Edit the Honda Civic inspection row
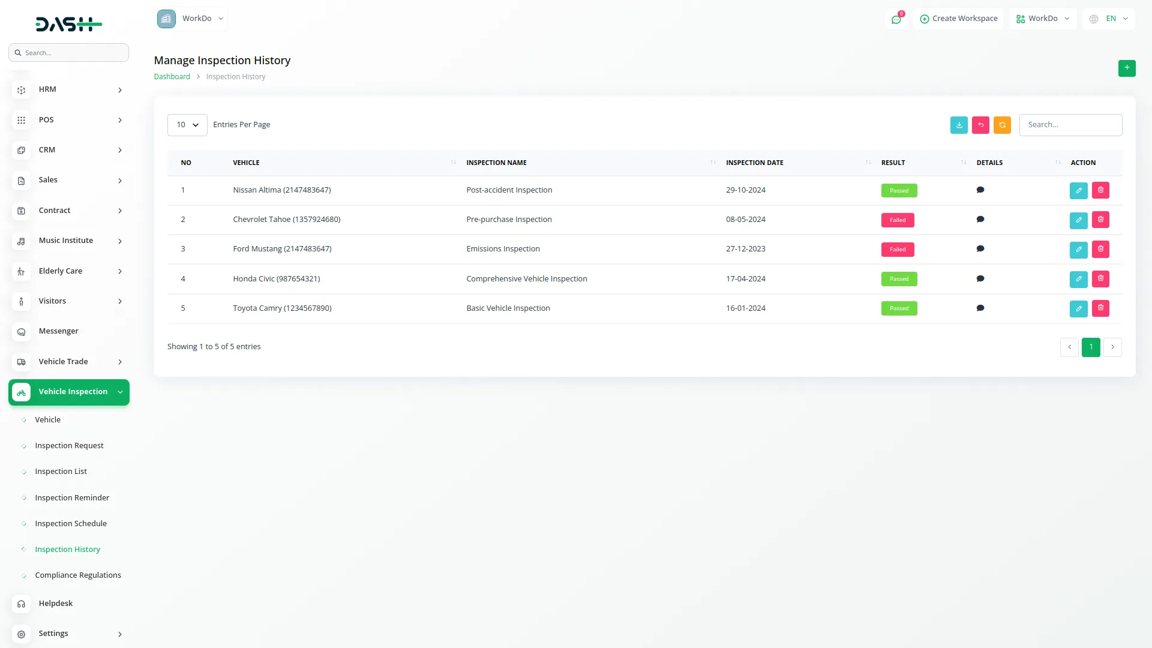The height and width of the screenshot is (648, 1152). pyautogui.click(x=1078, y=279)
